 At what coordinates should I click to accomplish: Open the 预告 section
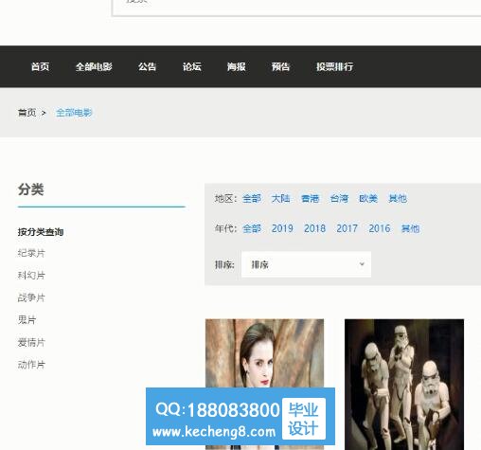click(280, 66)
